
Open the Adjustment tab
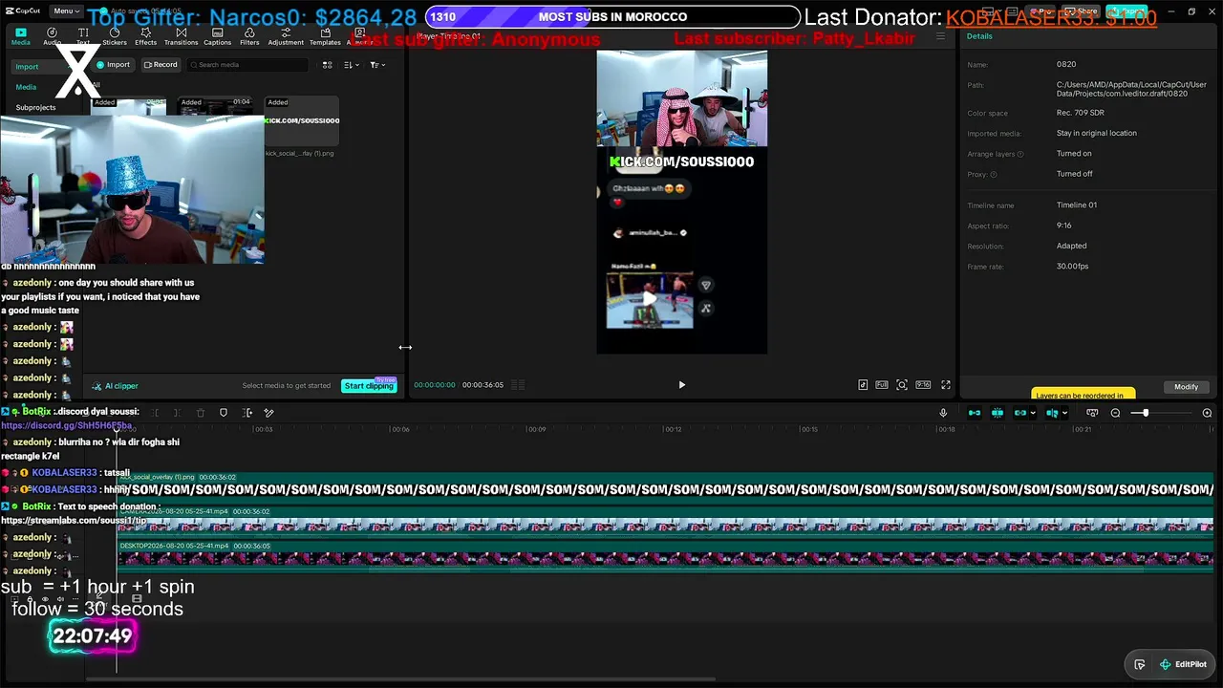[286, 36]
